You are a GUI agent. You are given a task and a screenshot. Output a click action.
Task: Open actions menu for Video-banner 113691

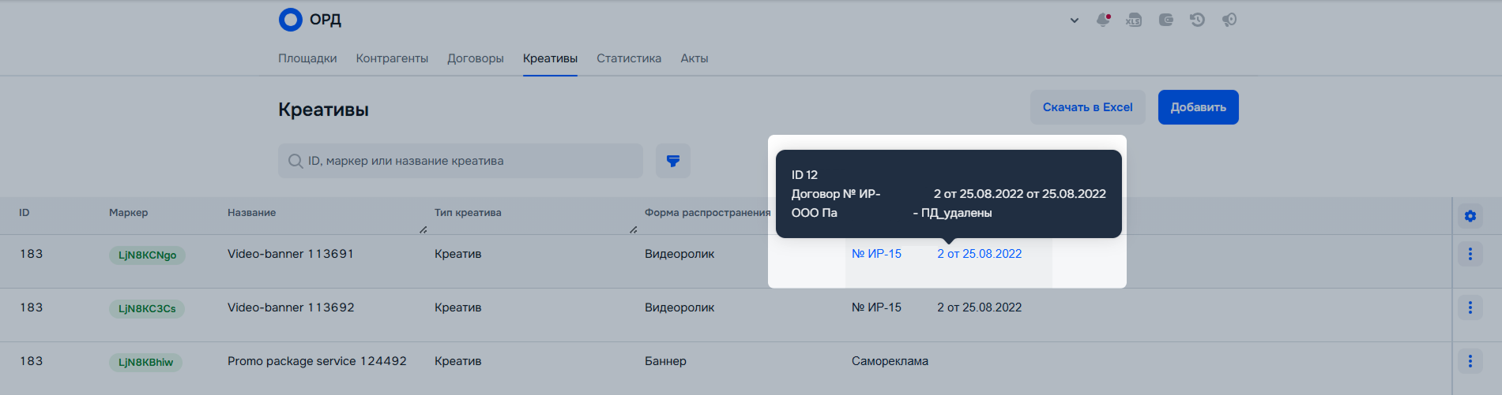[1470, 254]
